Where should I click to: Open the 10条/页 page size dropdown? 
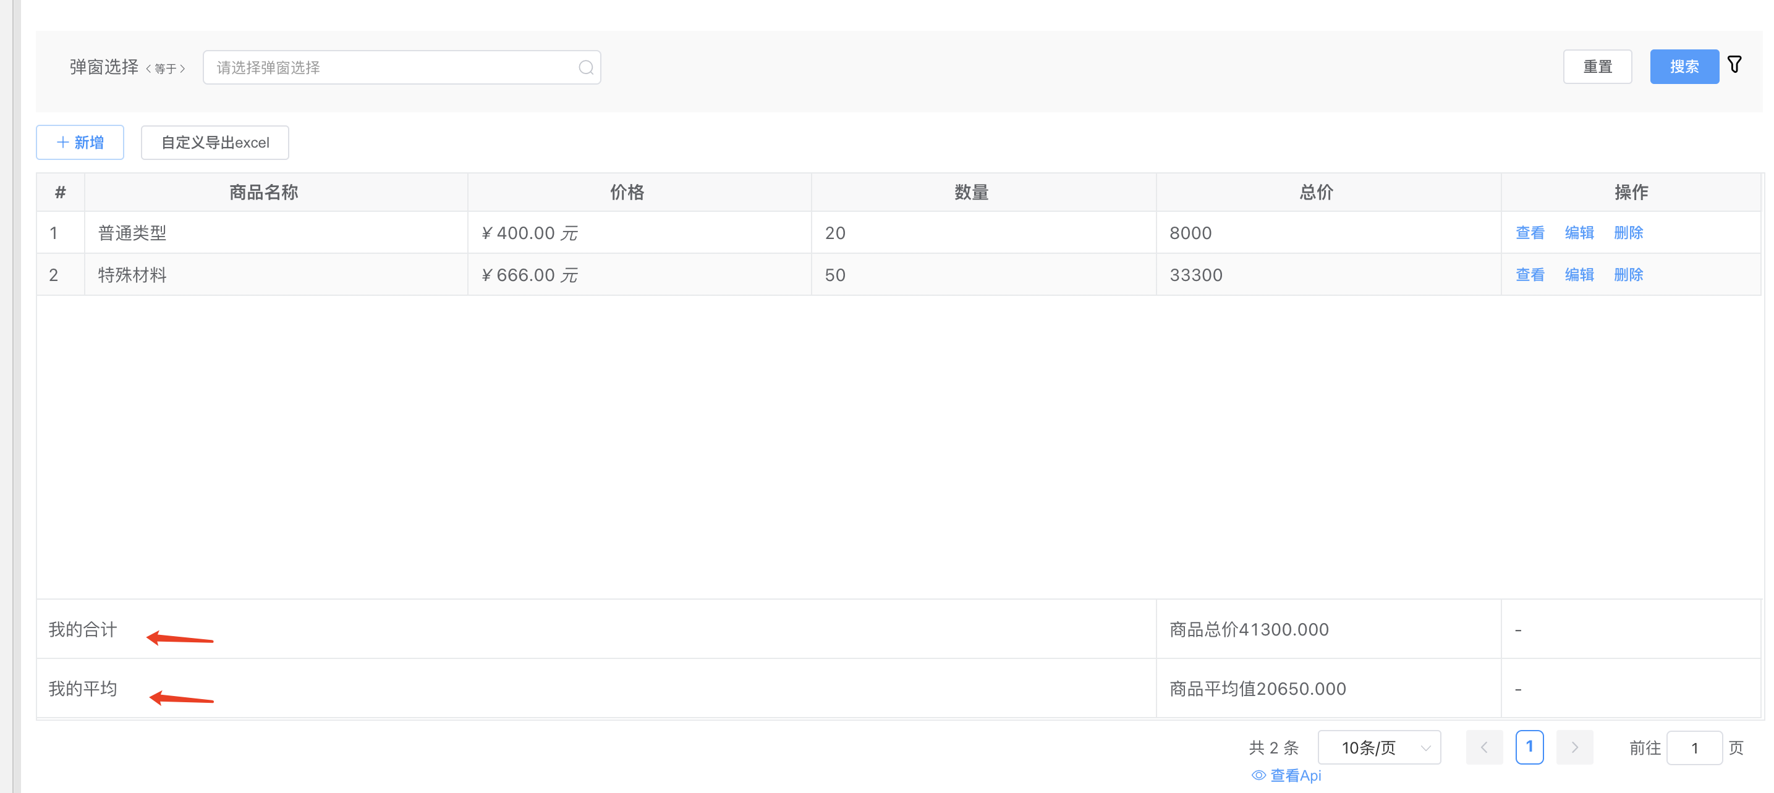click(1378, 747)
